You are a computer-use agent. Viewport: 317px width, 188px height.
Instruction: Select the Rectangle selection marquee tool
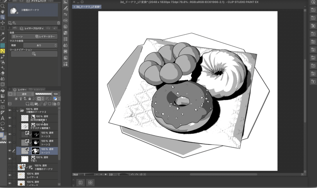point(2,28)
